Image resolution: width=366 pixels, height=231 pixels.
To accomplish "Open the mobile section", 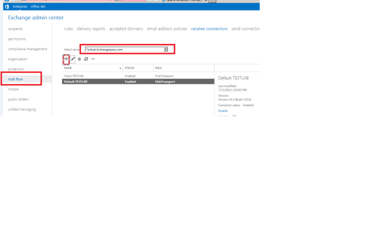I will click(x=14, y=89).
